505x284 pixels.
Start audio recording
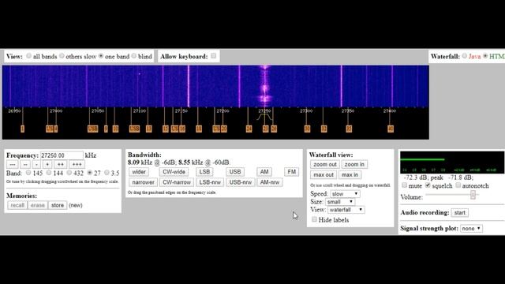point(459,213)
